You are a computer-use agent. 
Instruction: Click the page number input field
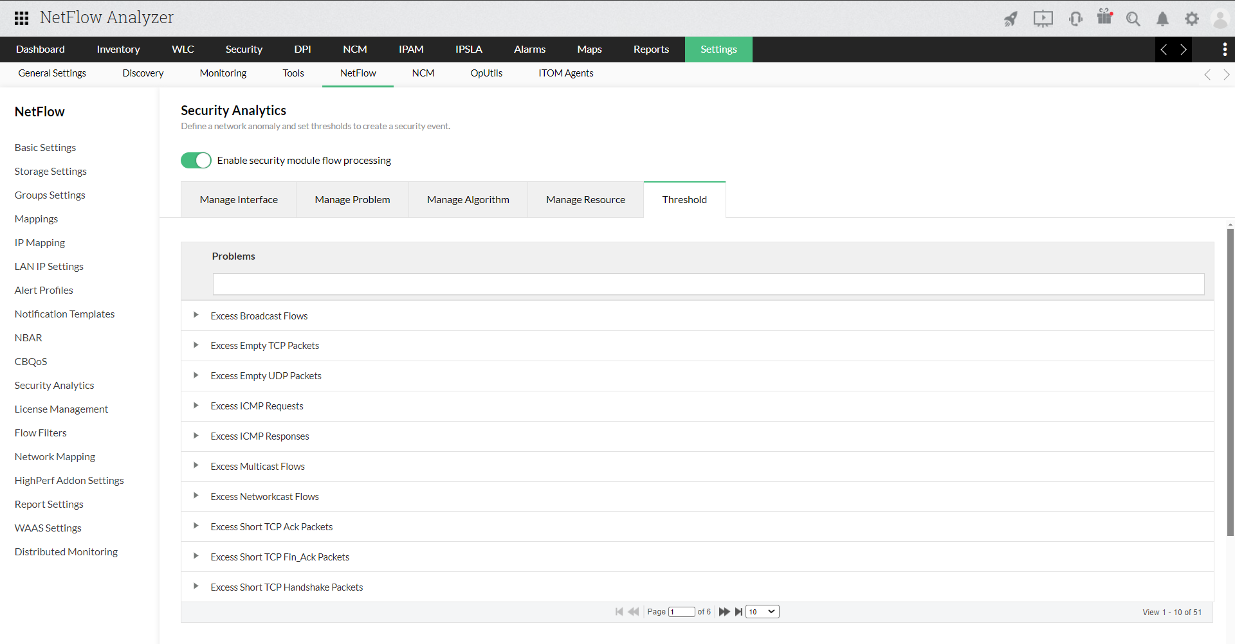tap(681, 612)
